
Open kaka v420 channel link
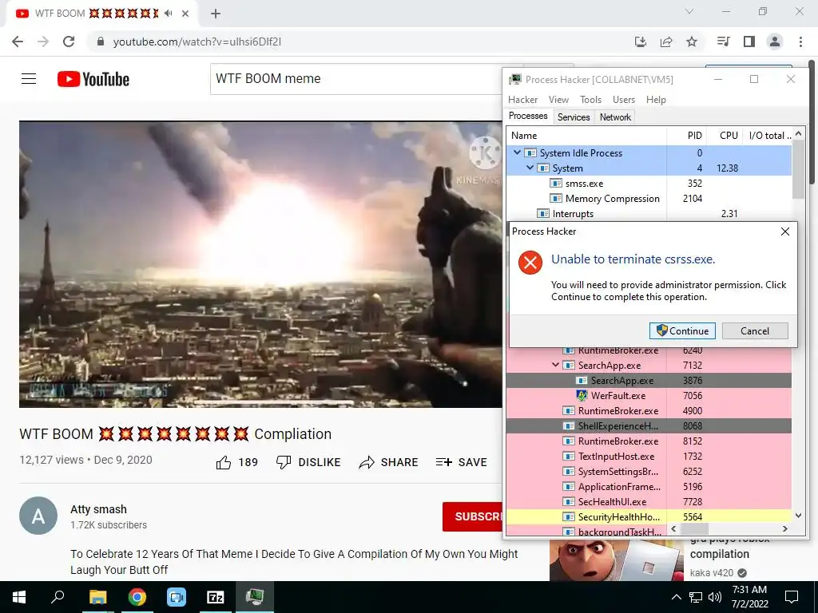coord(712,573)
